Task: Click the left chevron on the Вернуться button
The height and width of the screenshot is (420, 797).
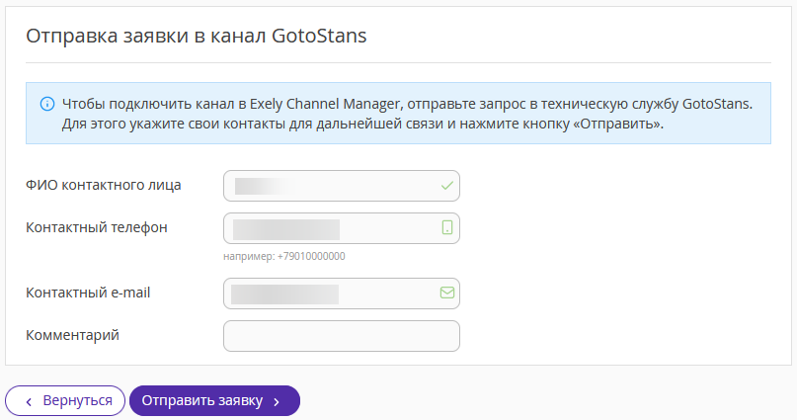Action: coord(29,401)
